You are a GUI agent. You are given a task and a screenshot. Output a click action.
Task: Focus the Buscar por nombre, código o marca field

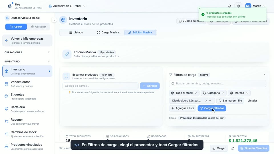pyautogui.click(x=217, y=84)
